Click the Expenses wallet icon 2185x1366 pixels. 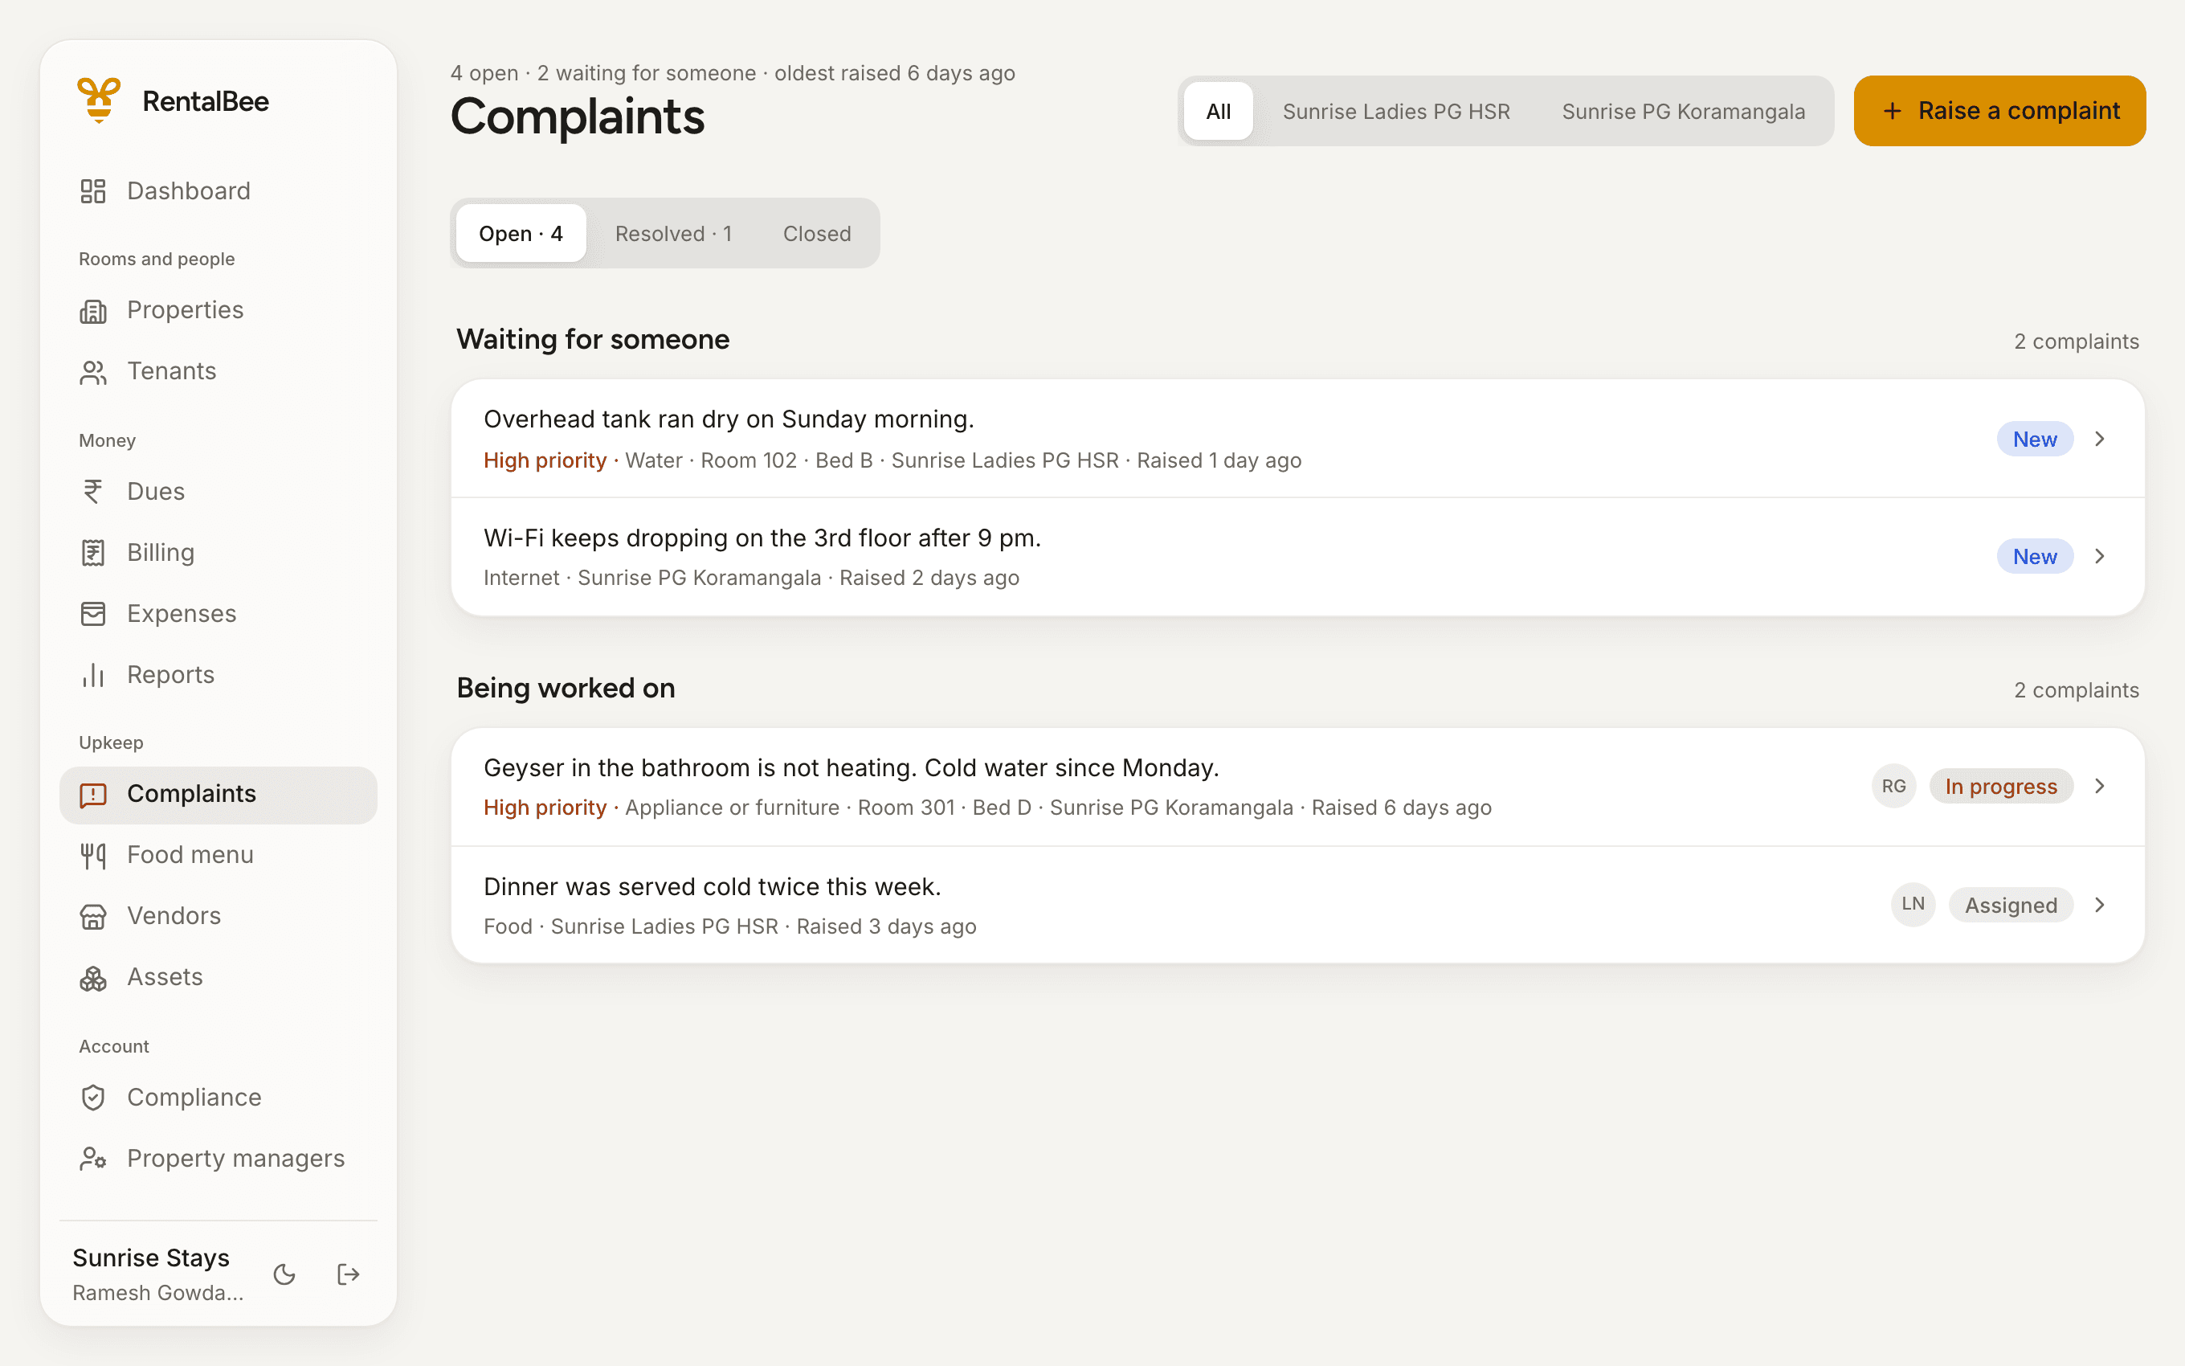[x=93, y=613]
